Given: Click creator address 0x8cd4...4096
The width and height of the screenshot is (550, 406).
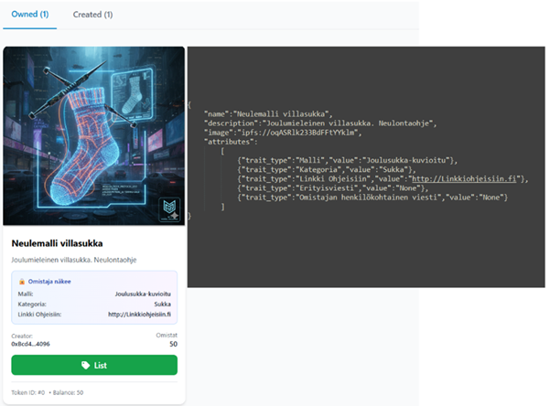Looking at the screenshot, I should pyautogui.click(x=32, y=344).
